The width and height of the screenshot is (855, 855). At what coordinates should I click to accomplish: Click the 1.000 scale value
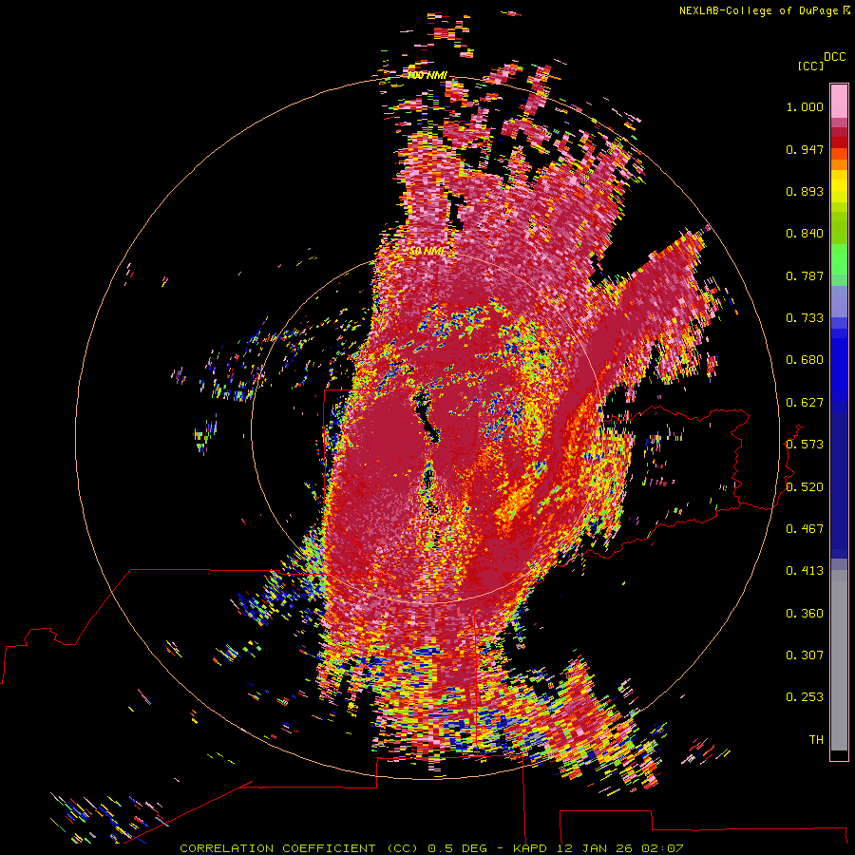[x=805, y=106]
